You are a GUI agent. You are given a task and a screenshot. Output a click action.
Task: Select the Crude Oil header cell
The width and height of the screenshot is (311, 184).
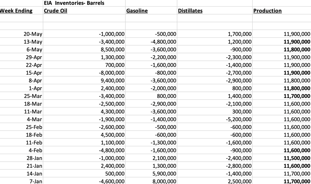[56, 11]
